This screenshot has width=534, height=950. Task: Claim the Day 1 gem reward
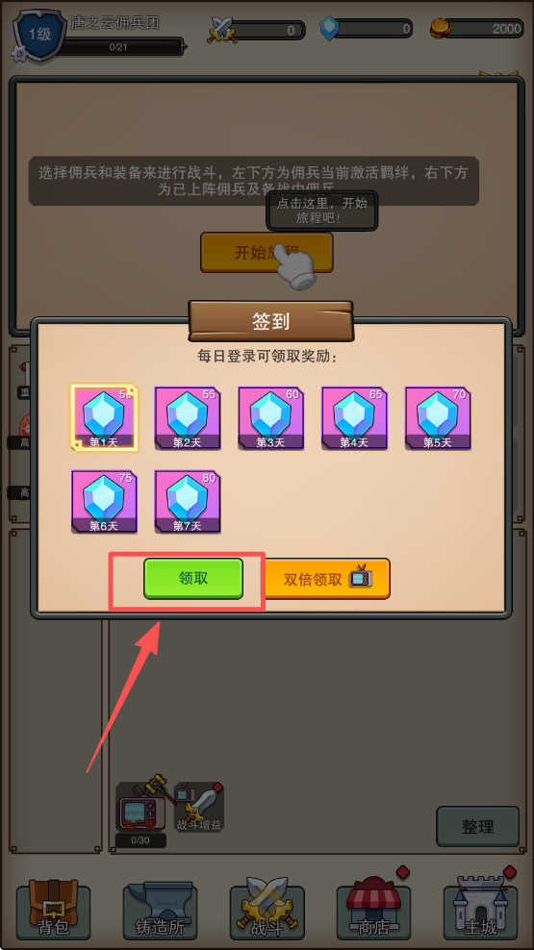104,417
